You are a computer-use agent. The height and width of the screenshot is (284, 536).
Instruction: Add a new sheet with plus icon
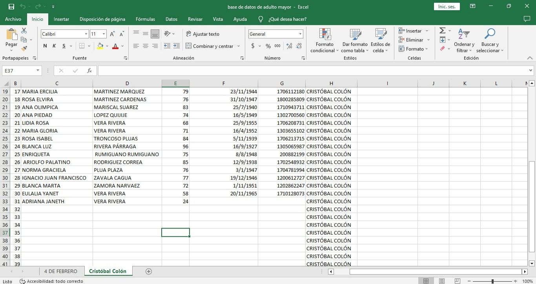tap(148, 271)
